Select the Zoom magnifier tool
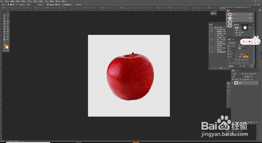This screenshot has width=262, height=143. pos(8,40)
